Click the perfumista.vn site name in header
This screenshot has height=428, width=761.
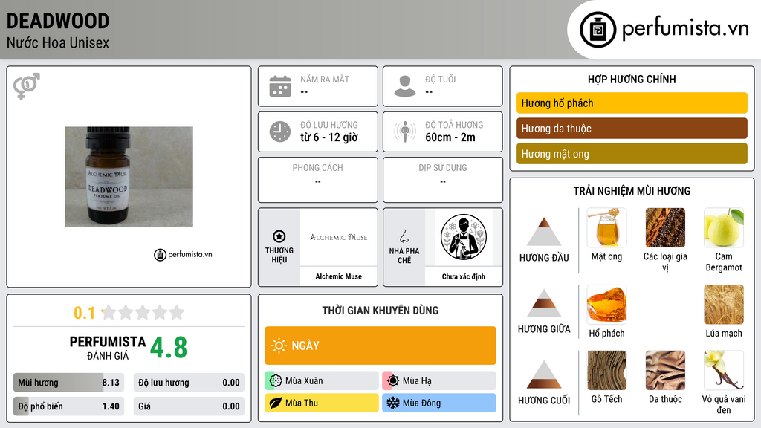tap(685, 28)
